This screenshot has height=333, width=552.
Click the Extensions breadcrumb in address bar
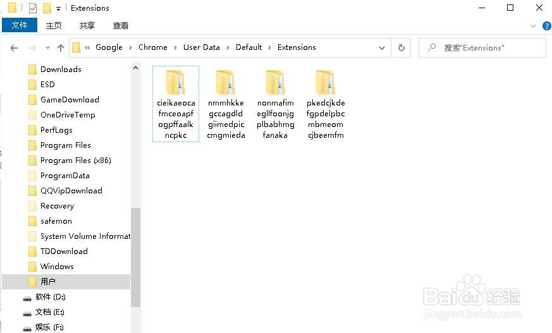(297, 47)
